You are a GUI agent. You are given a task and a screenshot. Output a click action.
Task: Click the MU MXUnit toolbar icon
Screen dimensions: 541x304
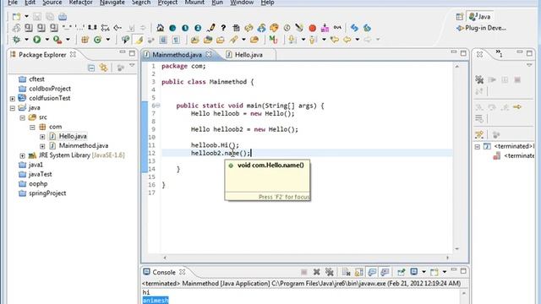tap(273, 40)
